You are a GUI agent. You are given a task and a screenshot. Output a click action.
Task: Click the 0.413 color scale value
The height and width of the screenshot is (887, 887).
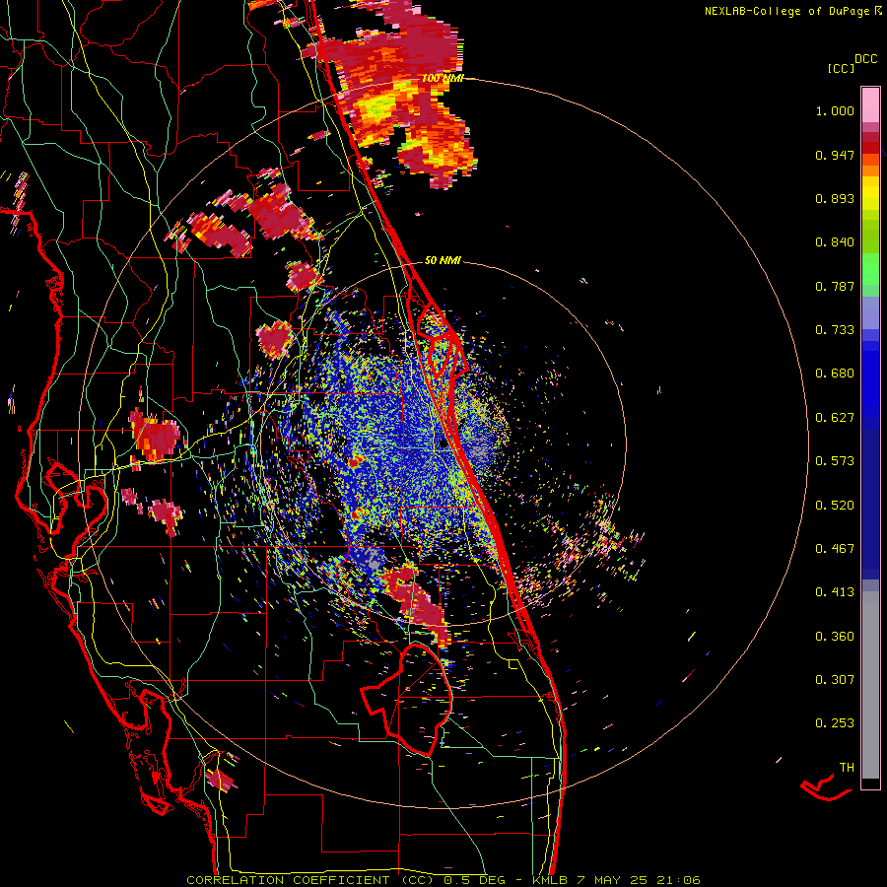click(x=835, y=592)
